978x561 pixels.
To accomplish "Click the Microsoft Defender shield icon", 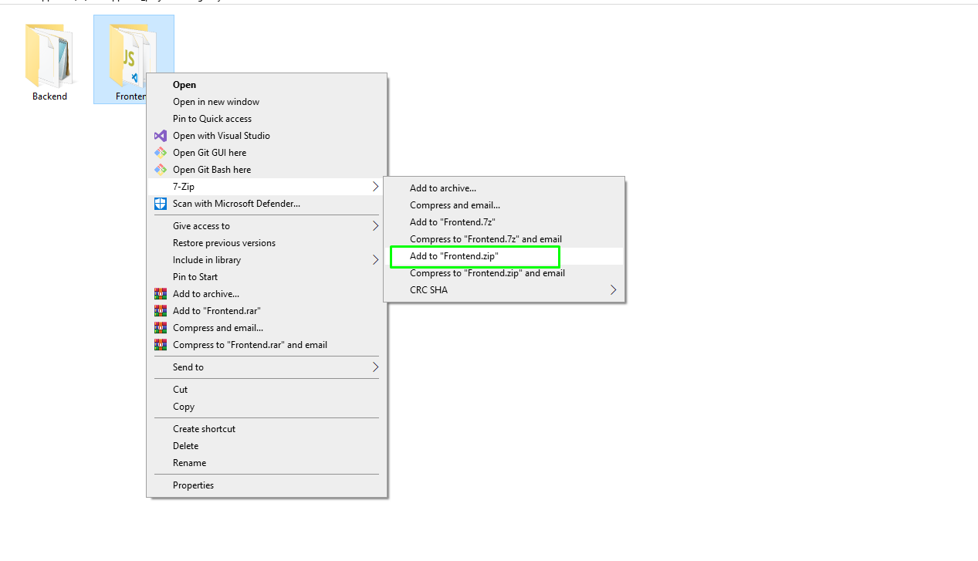I will (x=161, y=204).
